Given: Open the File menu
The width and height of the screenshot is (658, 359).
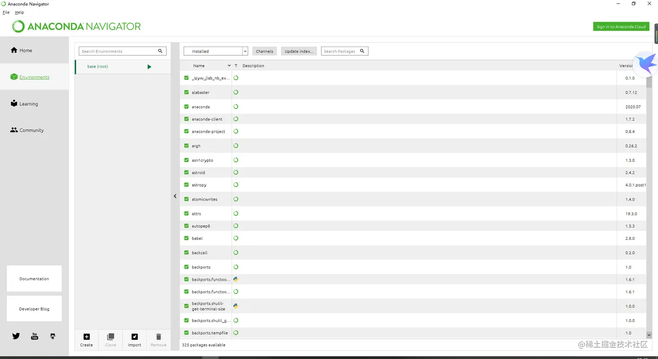Looking at the screenshot, I should click(6, 12).
